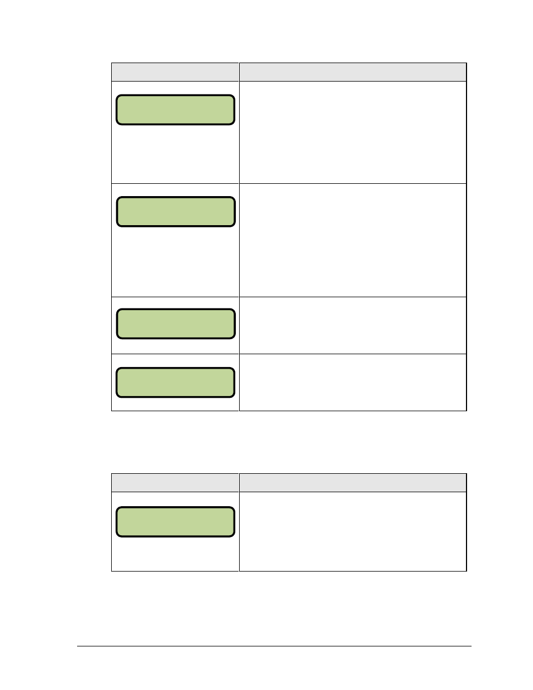The width and height of the screenshot is (533, 690).
Task: Click the lower table's empty description cell
Action: (x=353, y=531)
